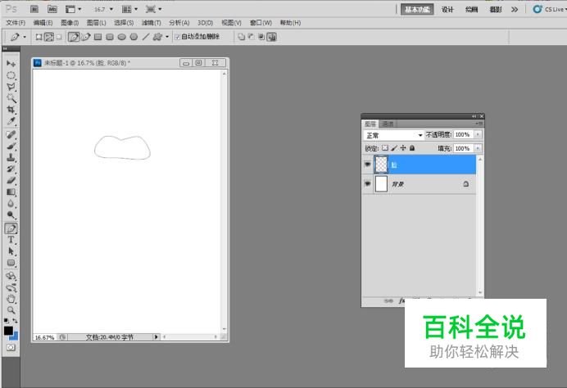567x388 pixels.
Task: Select the Clone Stamp tool
Action: coord(11,157)
